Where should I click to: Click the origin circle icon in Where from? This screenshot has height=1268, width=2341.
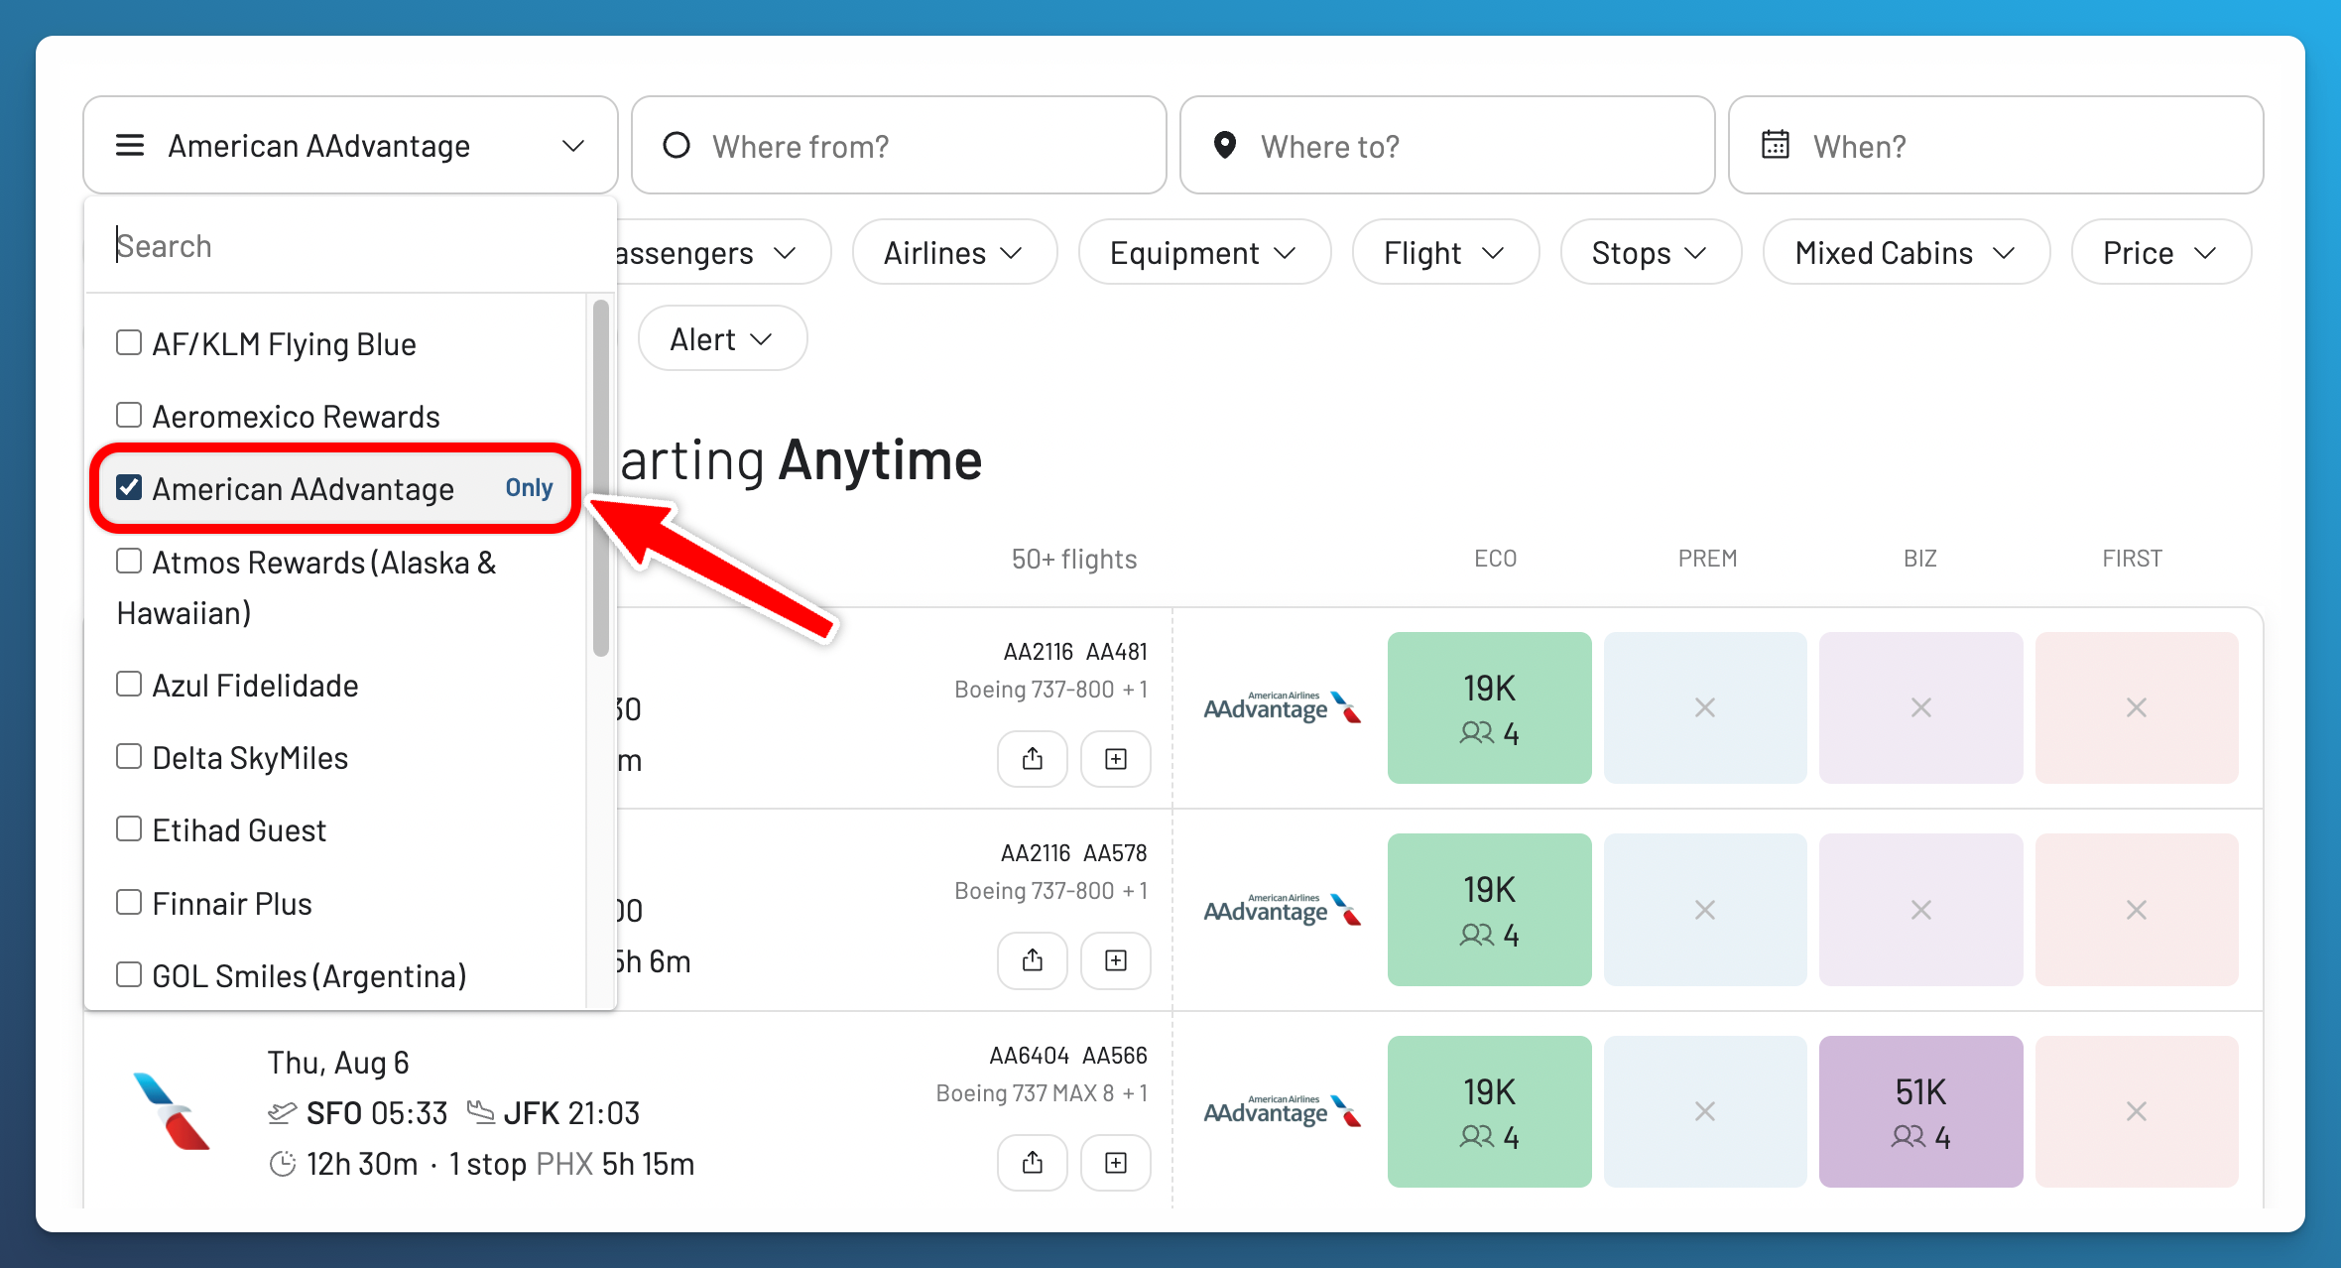pyautogui.click(x=677, y=146)
